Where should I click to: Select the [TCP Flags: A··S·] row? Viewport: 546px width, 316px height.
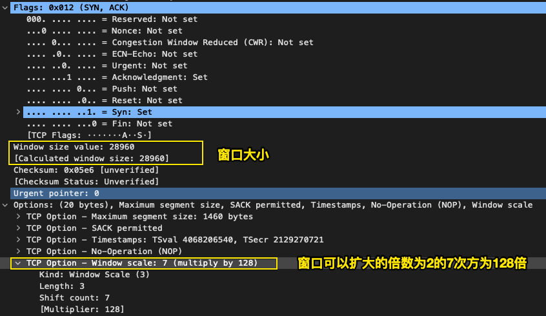[x=89, y=135]
